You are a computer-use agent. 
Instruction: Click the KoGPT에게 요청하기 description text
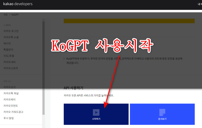[124, 61]
